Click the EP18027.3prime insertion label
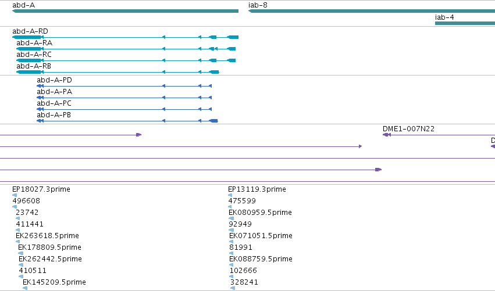495x291 pixels. (x=41, y=189)
